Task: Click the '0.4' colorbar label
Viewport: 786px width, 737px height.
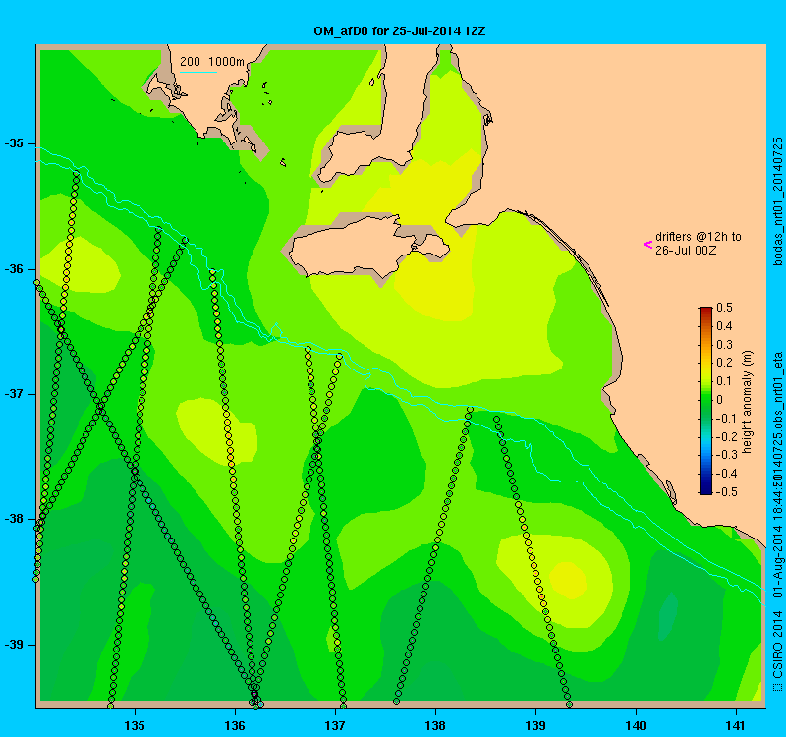Action: 724,326
